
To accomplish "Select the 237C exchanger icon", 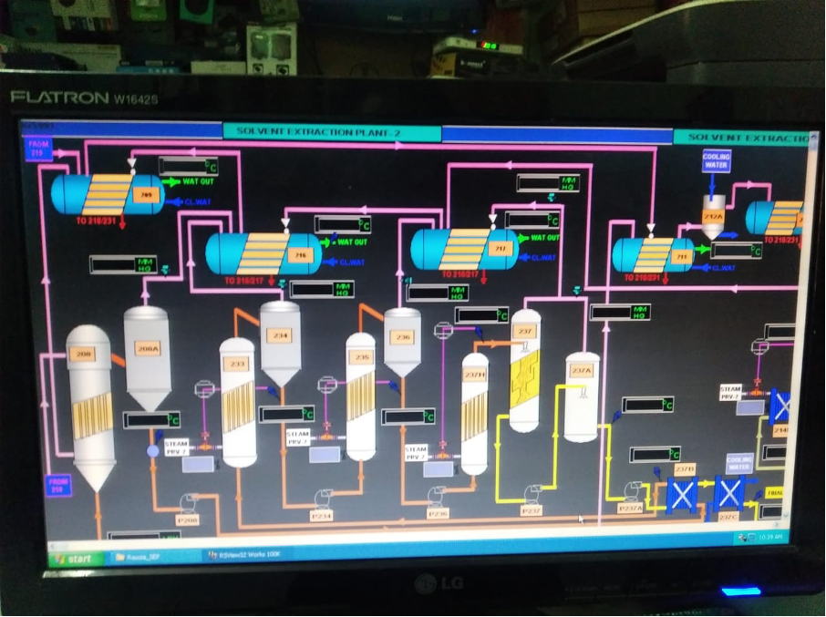I will pos(728,493).
